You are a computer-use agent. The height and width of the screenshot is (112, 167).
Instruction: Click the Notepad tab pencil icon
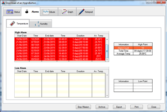(81, 12)
